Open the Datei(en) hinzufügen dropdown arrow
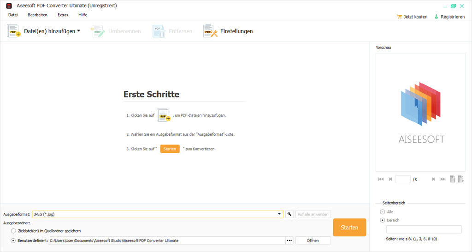 pyautogui.click(x=78, y=31)
